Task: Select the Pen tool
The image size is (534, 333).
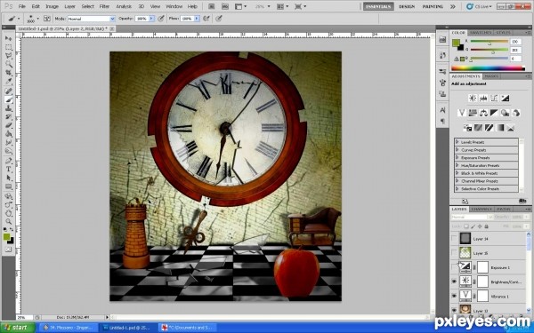Action: point(8,161)
